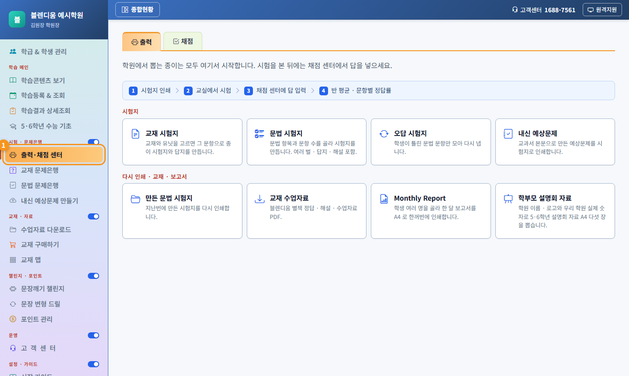The width and height of the screenshot is (629, 376).
Task: Click step 2 교실에서 시험
Action: tap(207, 91)
